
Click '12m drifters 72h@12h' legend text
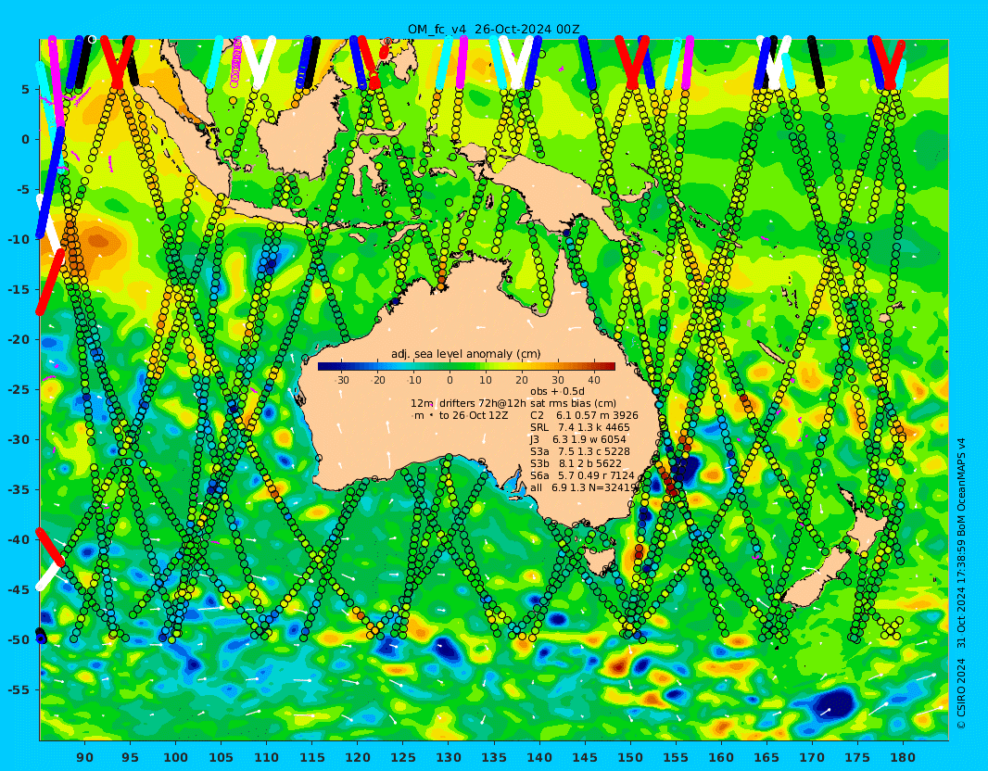(x=469, y=403)
